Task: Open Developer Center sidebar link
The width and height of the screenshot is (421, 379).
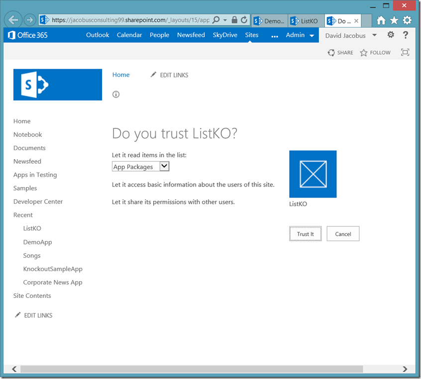Action: (38, 201)
